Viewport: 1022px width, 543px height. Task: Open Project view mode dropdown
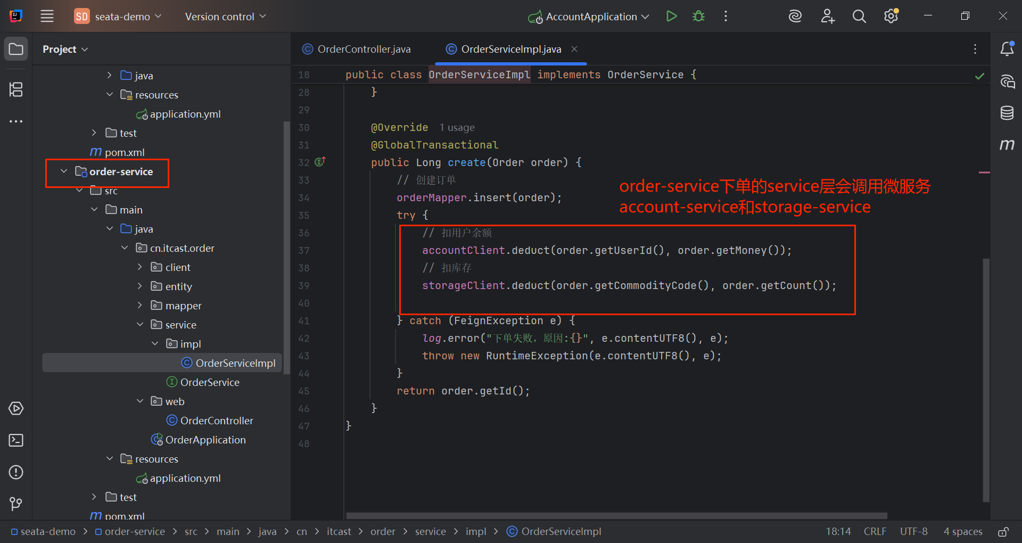point(65,49)
